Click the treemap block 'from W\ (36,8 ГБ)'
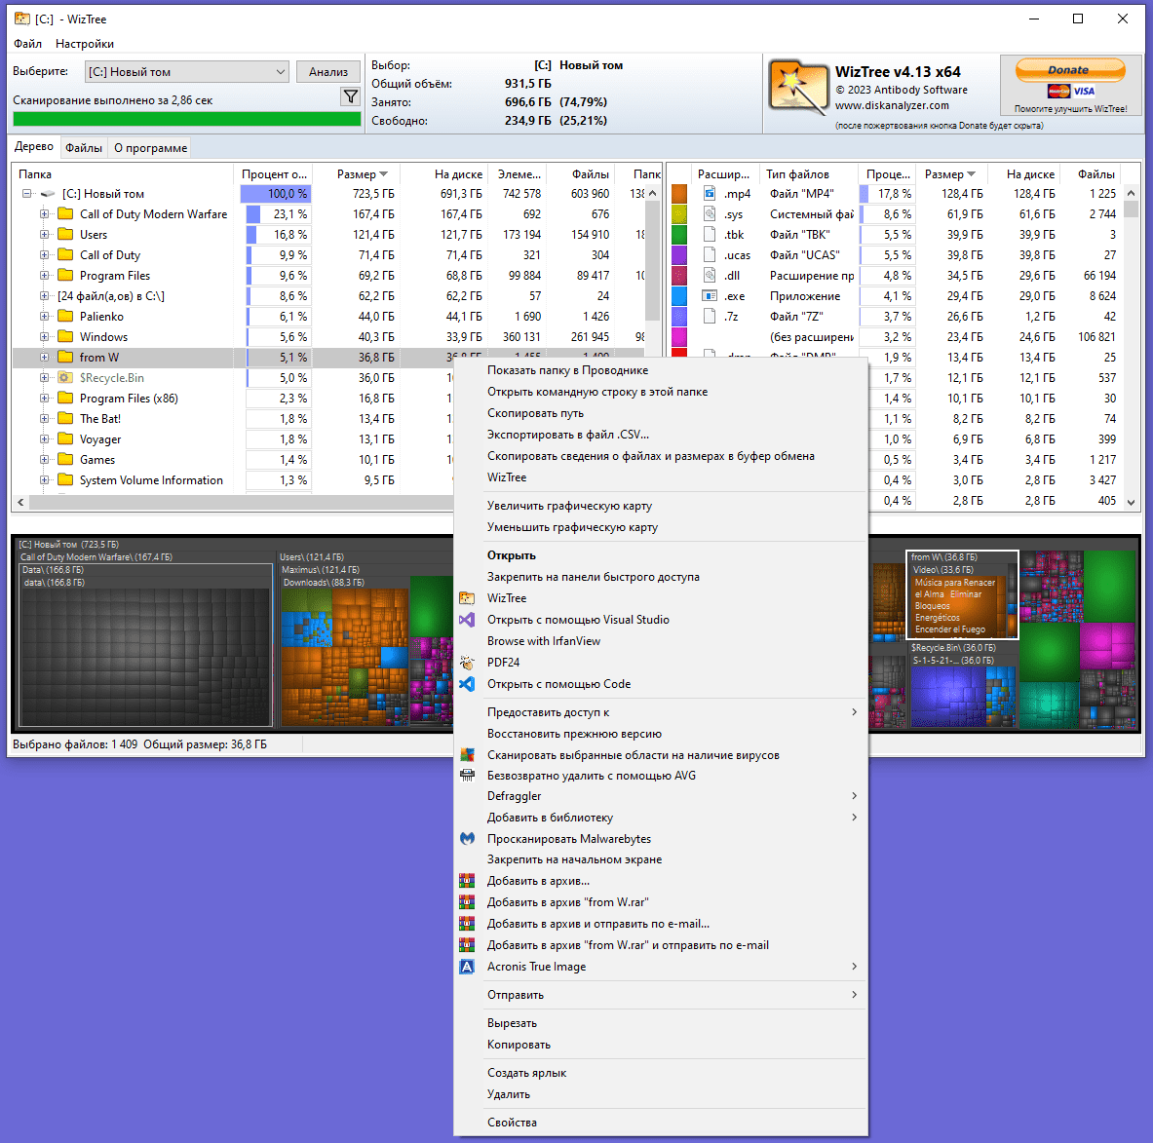The image size is (1153, 1143). click(963, 594)
